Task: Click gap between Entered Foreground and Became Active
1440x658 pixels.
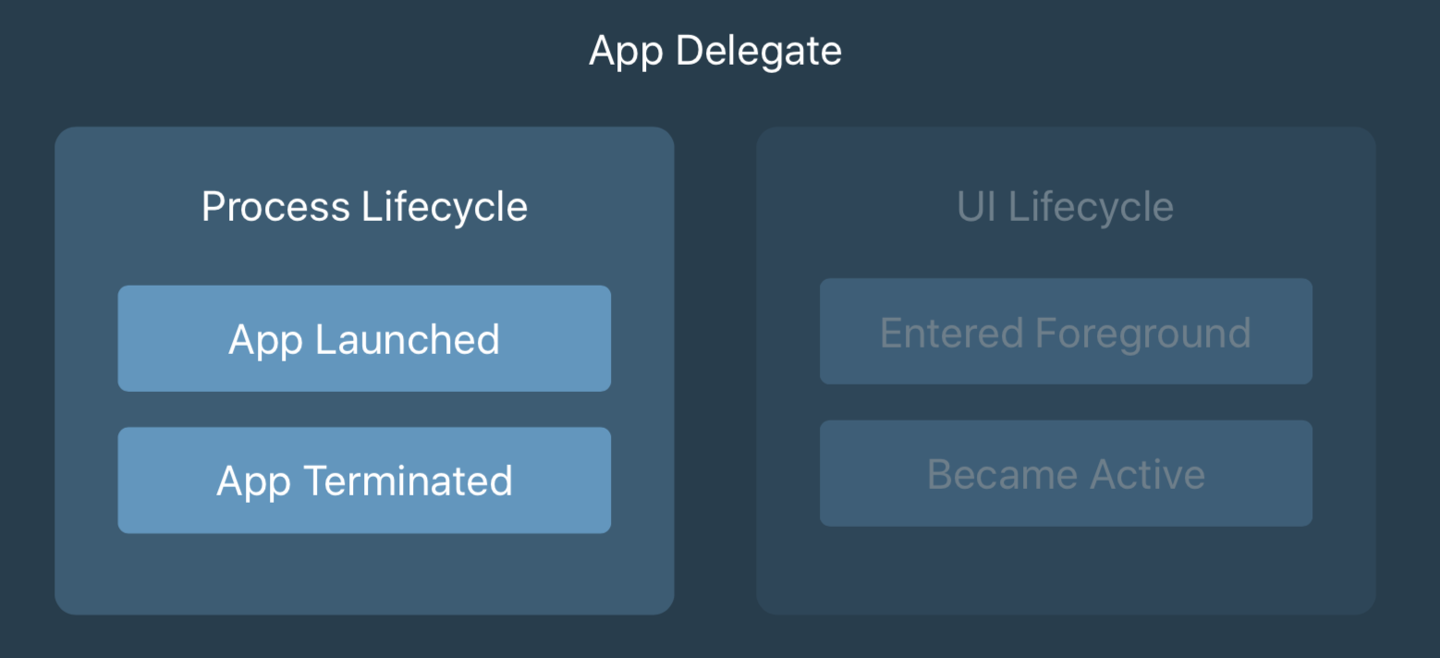Action: coord(1066,402)
